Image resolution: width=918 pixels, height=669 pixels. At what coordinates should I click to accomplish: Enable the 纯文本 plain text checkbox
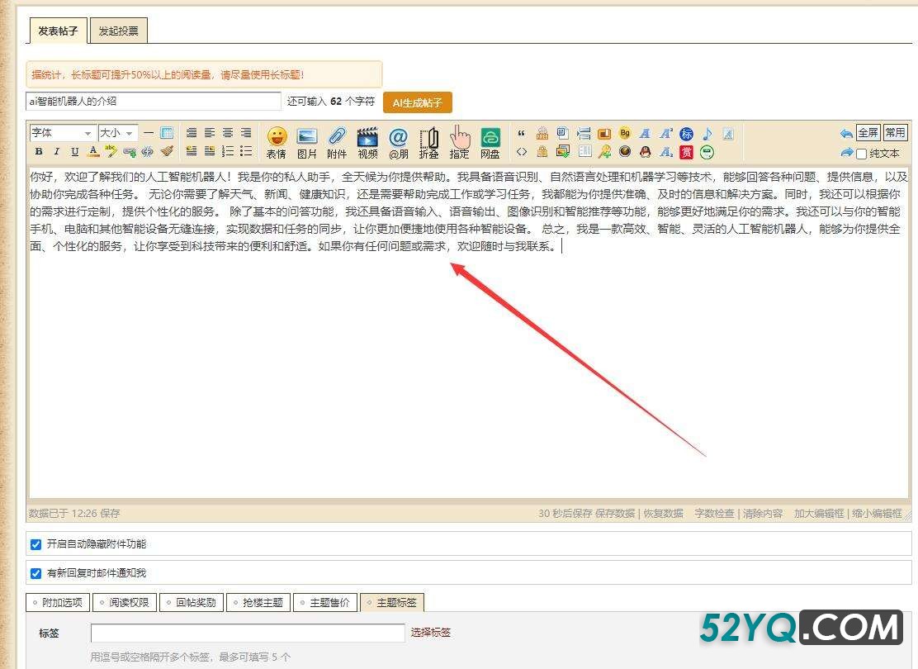862,154
